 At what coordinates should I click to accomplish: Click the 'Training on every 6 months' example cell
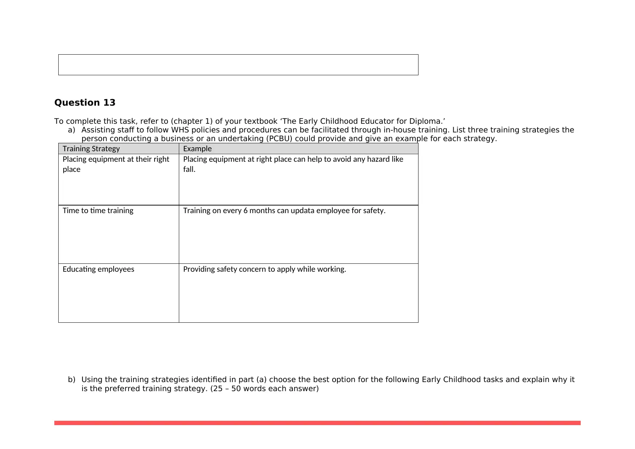(299, 234)
